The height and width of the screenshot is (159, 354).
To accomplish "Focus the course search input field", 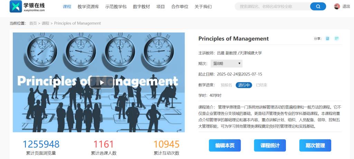I will pyautogui.click(x=273, y=7).
